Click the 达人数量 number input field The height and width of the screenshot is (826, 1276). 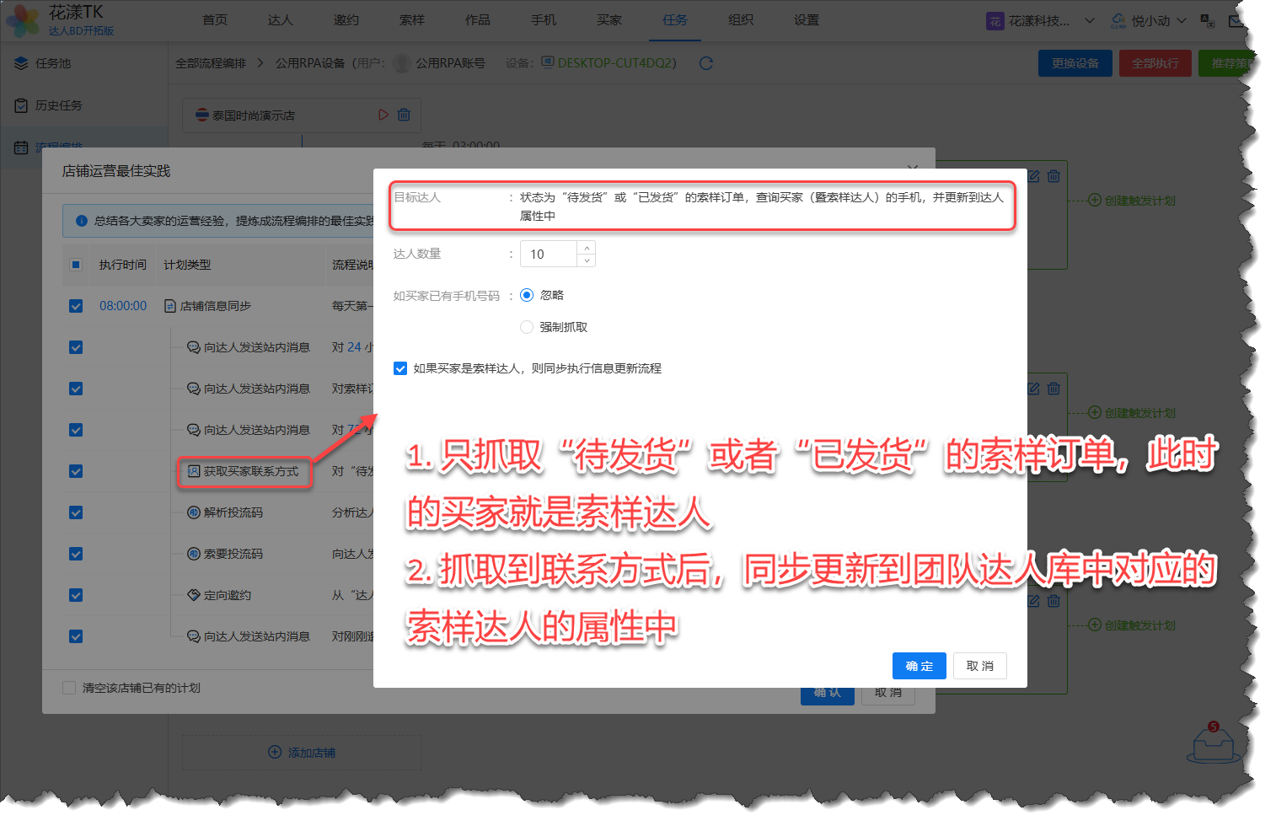(549, 255)
